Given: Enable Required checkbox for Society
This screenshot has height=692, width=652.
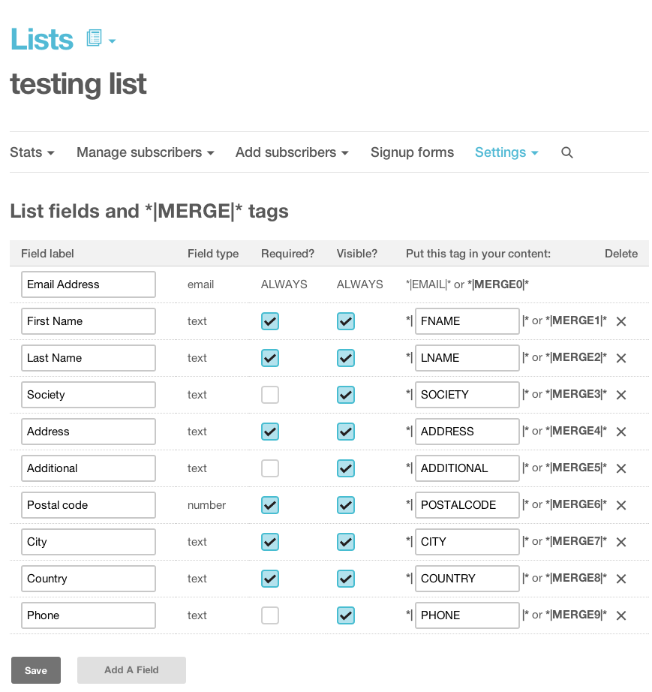Looking at the screenshot, I should [270, 395].
